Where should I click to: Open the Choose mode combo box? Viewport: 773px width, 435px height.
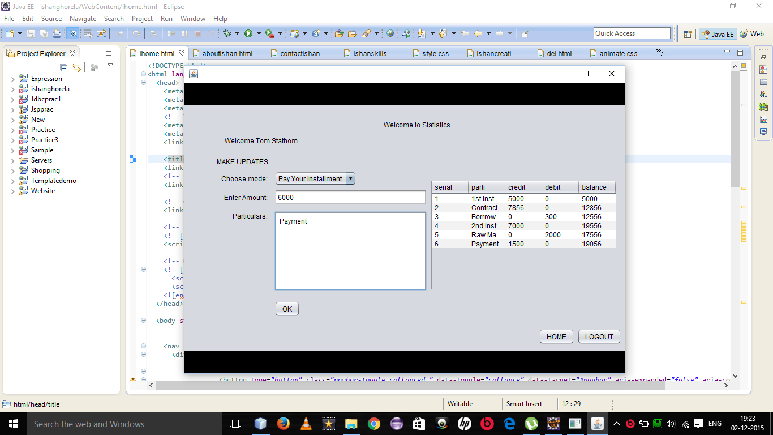pyautogui.click(x=315, y=179)
